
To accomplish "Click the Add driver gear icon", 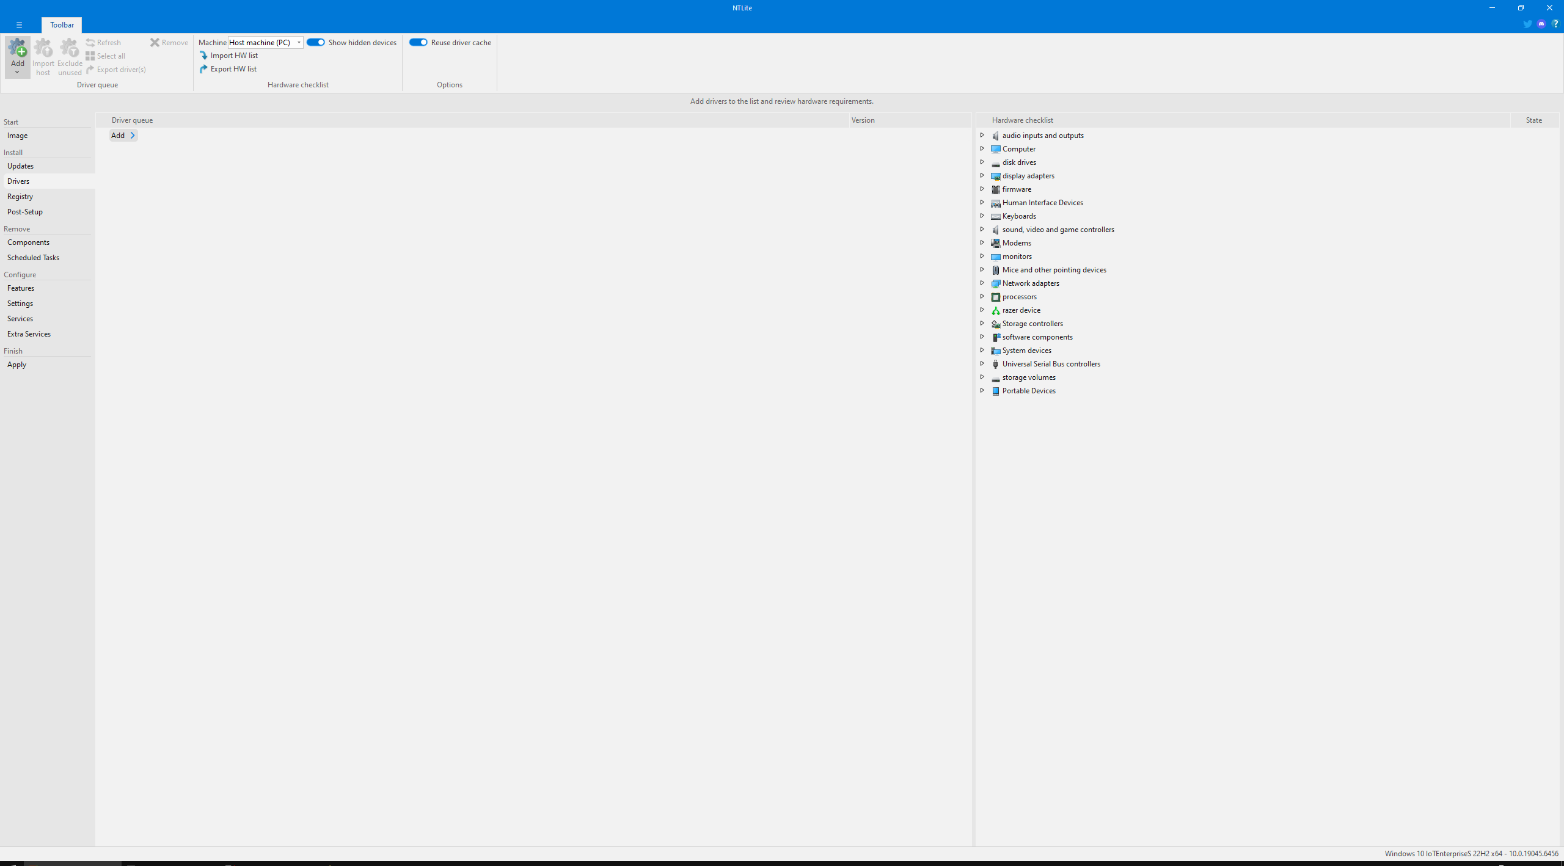I will point(17,48).
